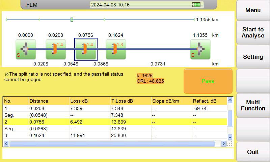This screenshot has width=270, height=162.
Task: Click the horizontal scrollbar's right arrow
Action: tap(223, 143)
